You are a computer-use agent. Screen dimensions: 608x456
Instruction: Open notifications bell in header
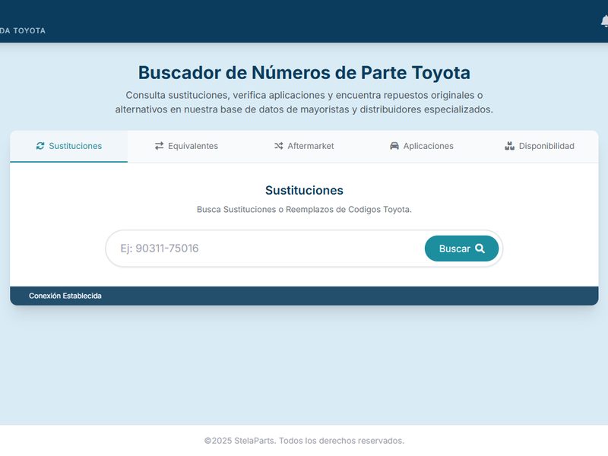click(x=604, y=22)
